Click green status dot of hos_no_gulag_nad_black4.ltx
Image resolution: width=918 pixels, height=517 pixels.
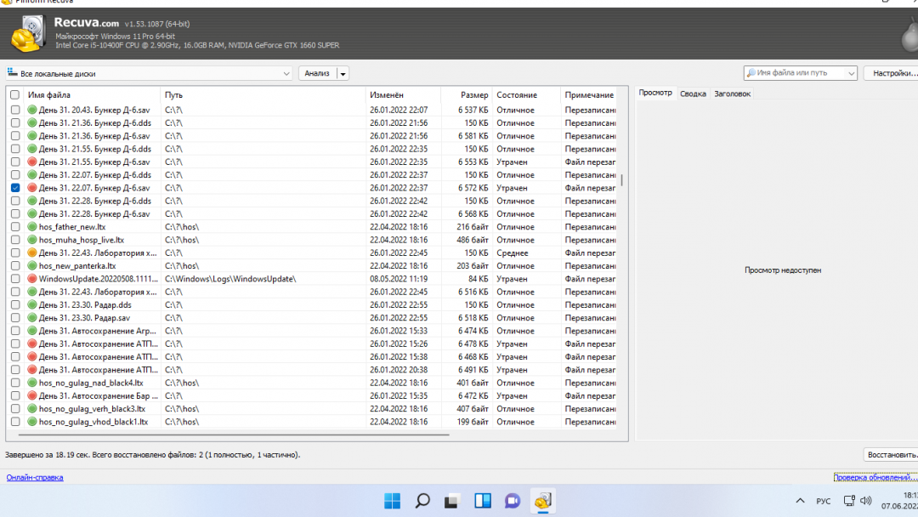coord(32,383)
